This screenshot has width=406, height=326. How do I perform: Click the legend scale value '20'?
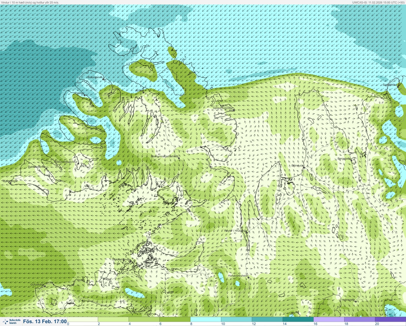pos(377,324)
